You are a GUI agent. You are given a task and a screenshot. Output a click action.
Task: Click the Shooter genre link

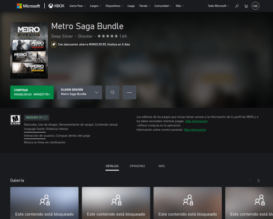point(85,36)
